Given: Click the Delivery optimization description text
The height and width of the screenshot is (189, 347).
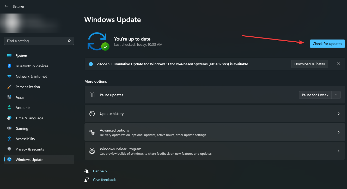Looking at the screenshot, I should [x=153, y=135].
